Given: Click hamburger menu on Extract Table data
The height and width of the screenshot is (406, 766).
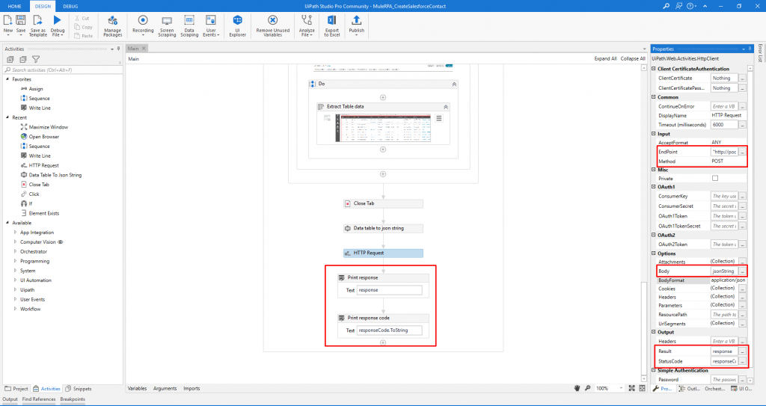Looking at the screenshot, I should (438, 118).
